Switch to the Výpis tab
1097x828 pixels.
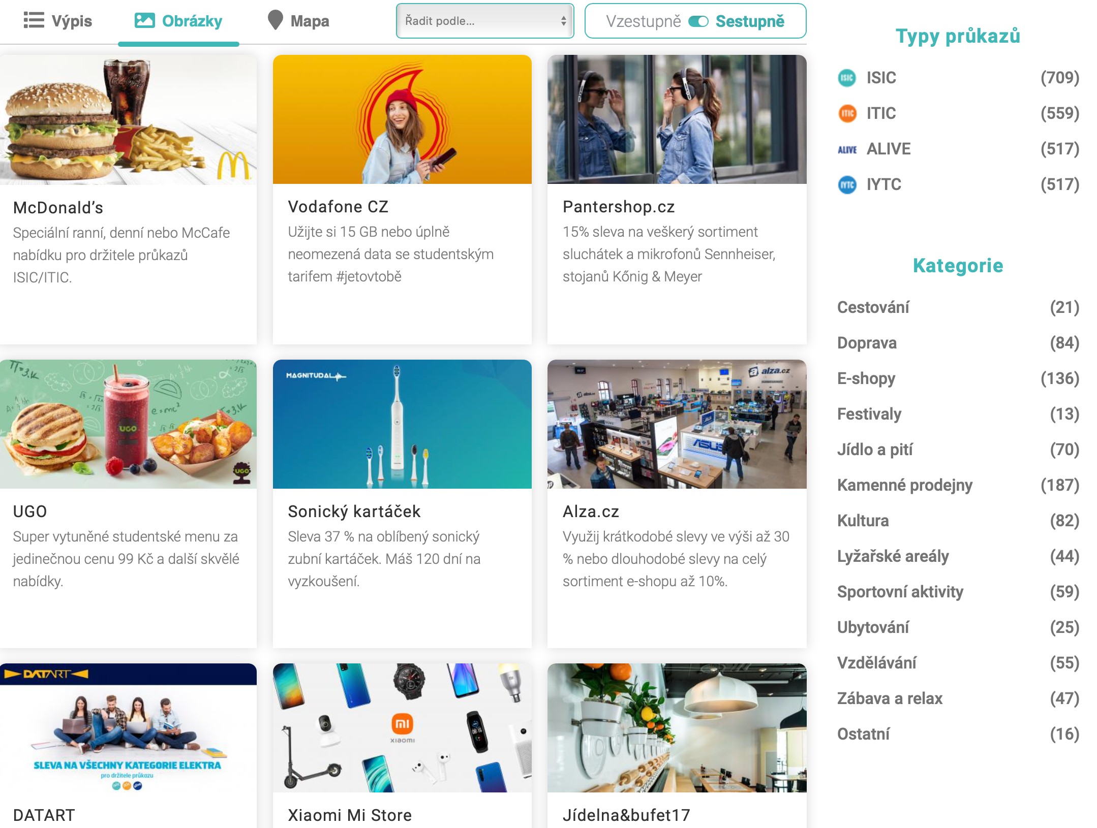tap(71, 21)
